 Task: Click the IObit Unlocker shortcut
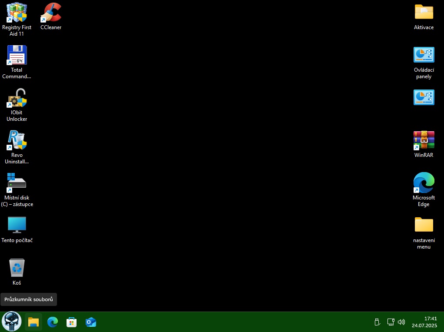pyautogui.click(x=17, y=98)
